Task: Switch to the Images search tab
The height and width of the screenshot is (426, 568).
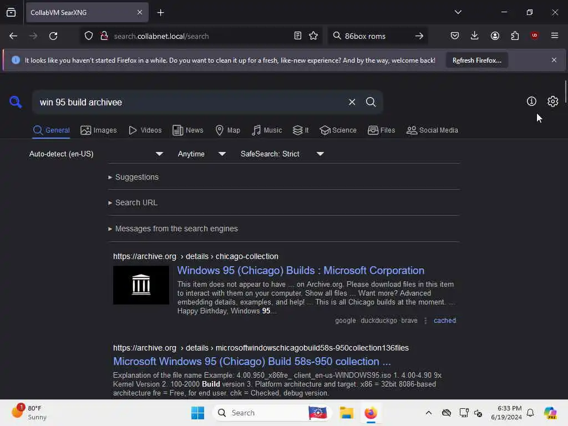Action: click(99, 130)
